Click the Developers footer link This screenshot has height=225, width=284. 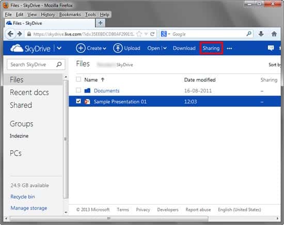168,210
